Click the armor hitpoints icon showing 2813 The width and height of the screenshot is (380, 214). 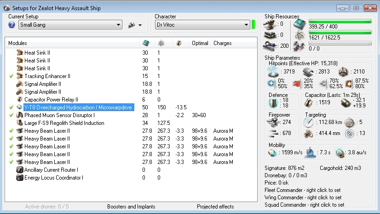[x=308, y=72]
